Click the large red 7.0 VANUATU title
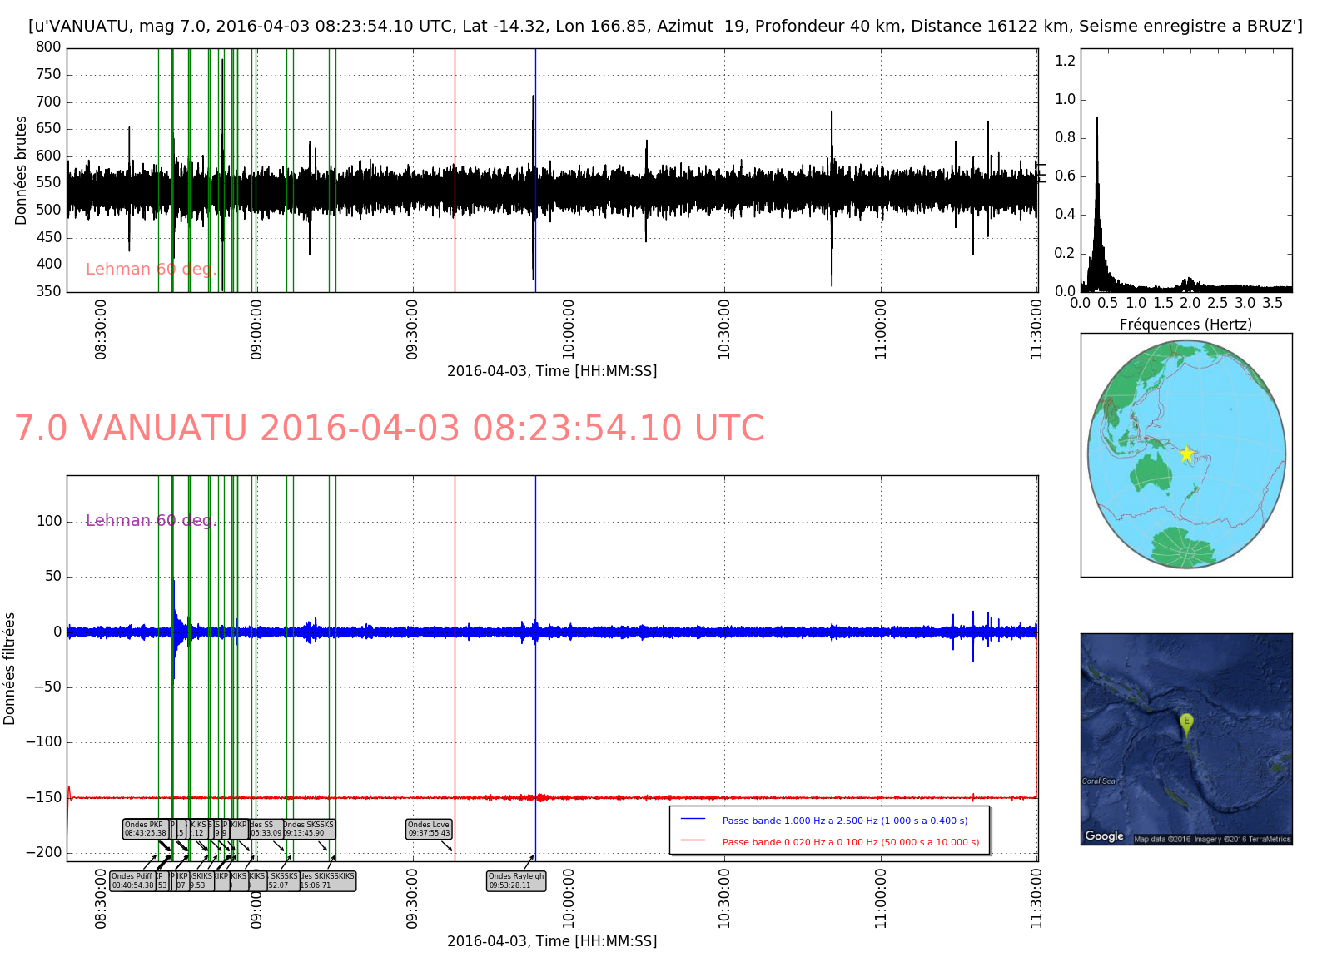This screenshot has height=957, width=1332. pyautogui.click(x=389, y=429)
